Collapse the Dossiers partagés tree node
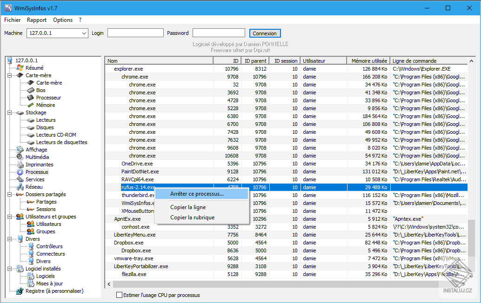481x303 pixels. coord(9,194)
